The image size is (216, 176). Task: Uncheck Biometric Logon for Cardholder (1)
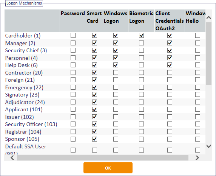click(x=141, y=36)
